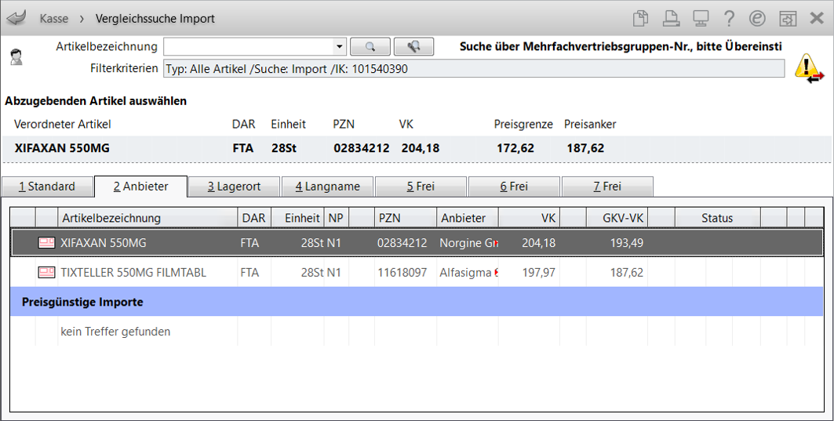Sort by Artikelbezeichnung column header
The image size is (834, 421).
click(147, 218)
